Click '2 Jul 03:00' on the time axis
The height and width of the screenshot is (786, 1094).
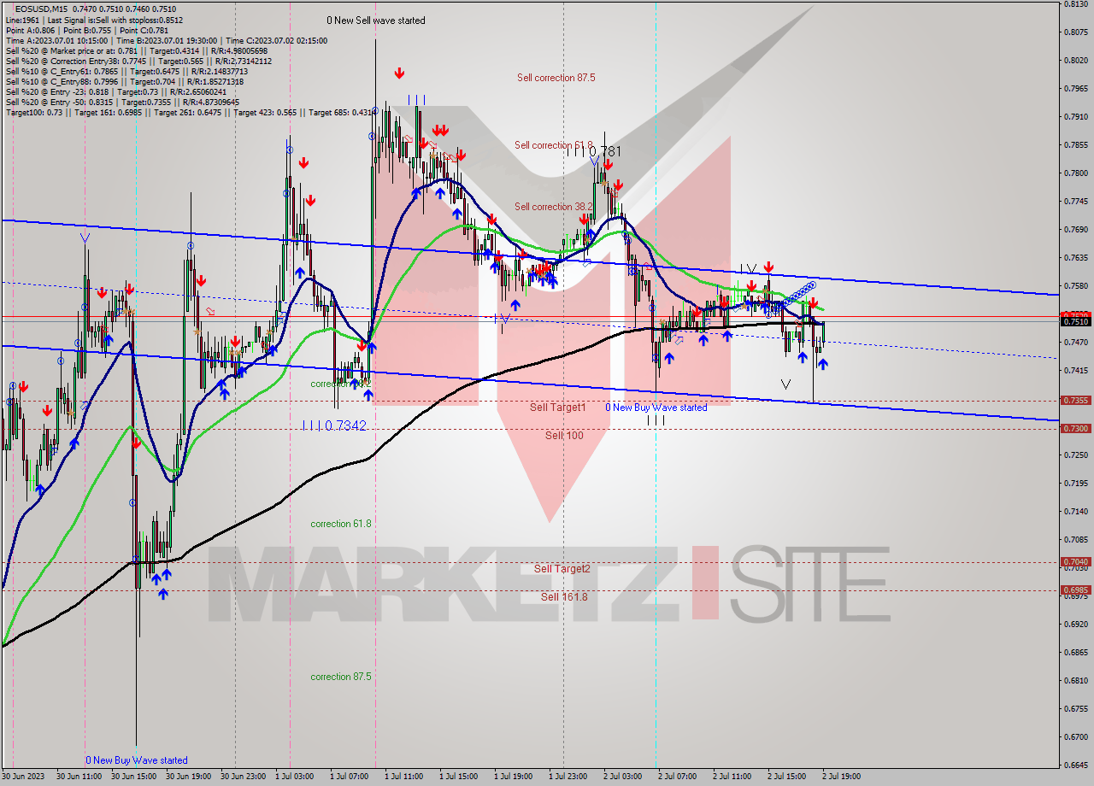pos(625,777)
